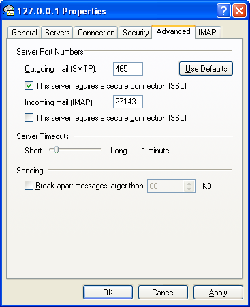Click the Cancel button
Viewport: 250px width, 307px height.
163,293
